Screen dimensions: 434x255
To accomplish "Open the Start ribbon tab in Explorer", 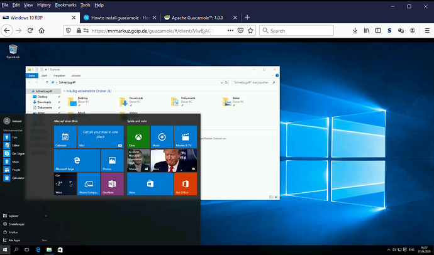I will tap(44, 75).
